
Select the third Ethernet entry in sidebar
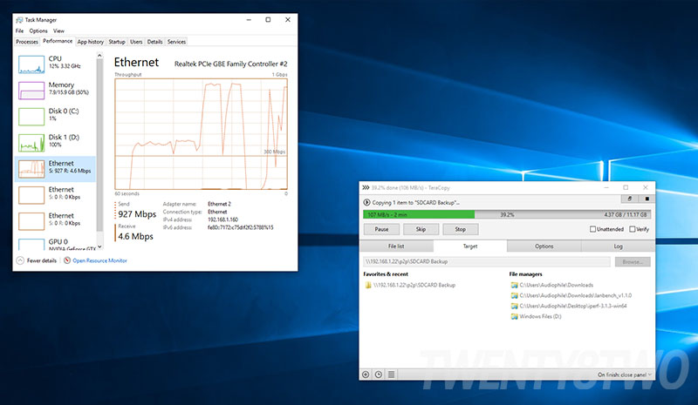coord(55,221)
